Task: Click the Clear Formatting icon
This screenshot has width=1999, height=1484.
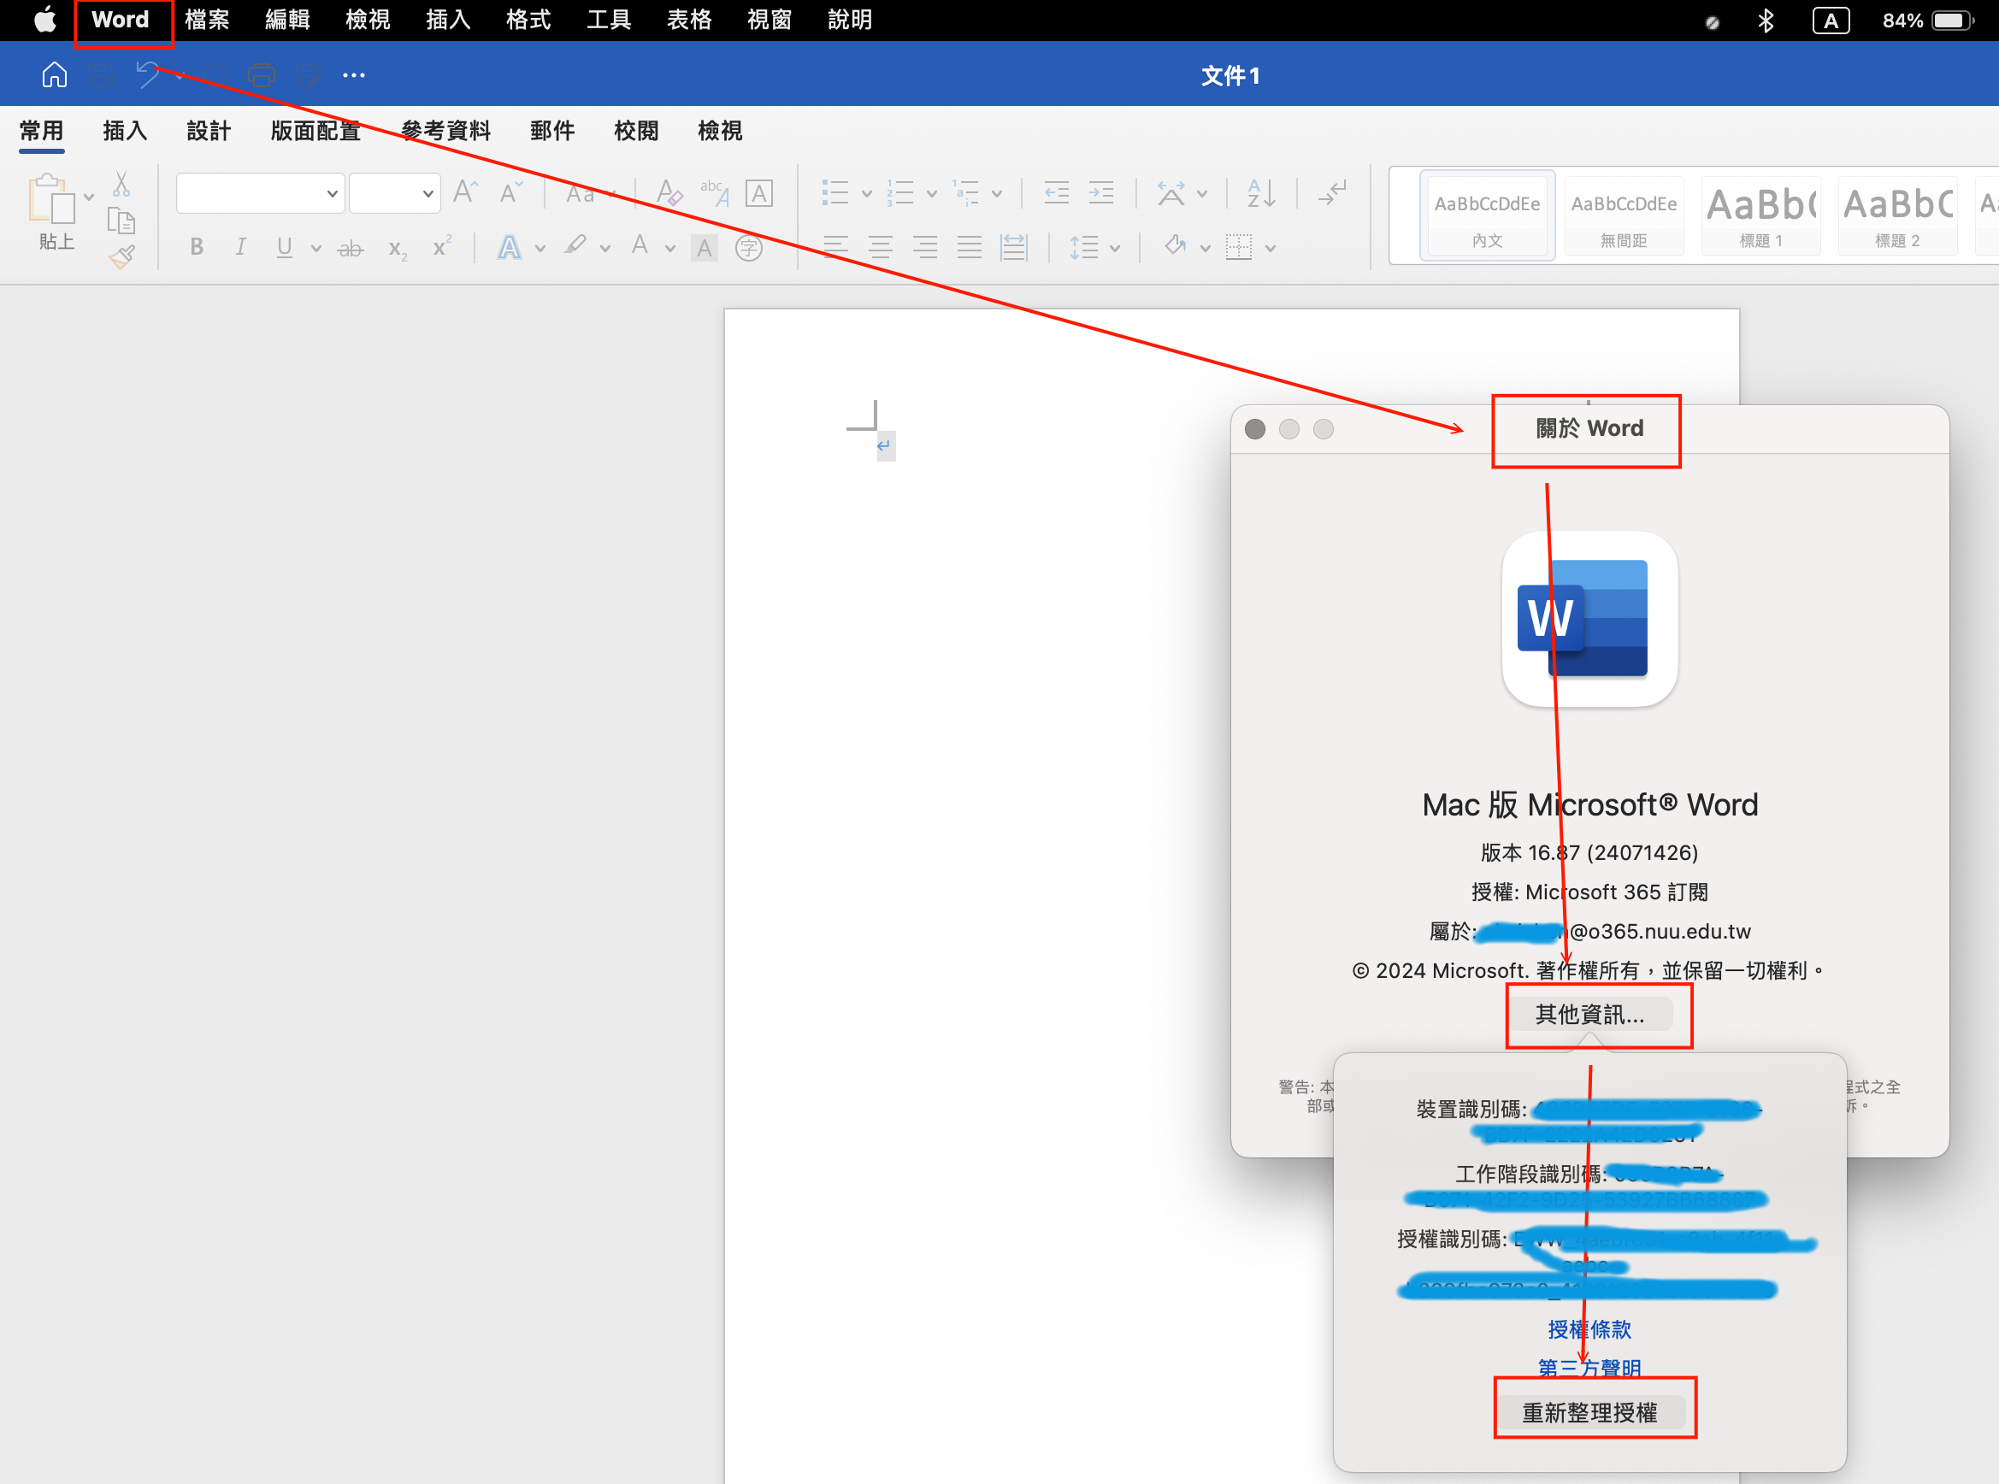Action: (x=669, y=192)
